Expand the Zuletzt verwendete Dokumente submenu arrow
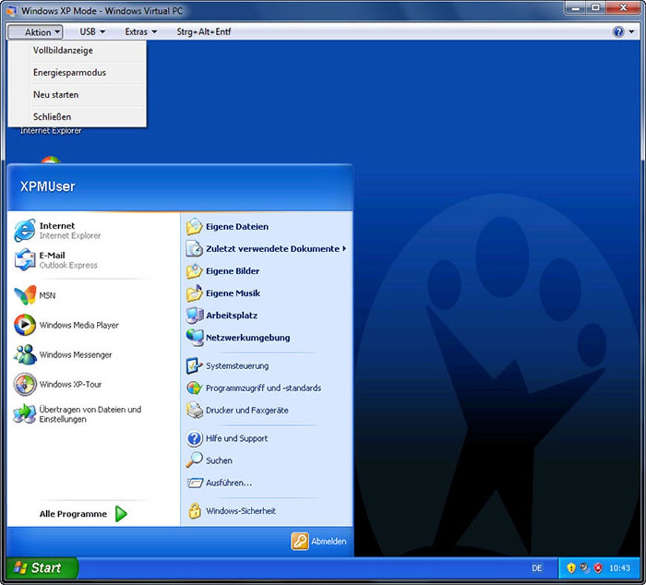Viewport: 646px width, 585px height. [344, 248]
